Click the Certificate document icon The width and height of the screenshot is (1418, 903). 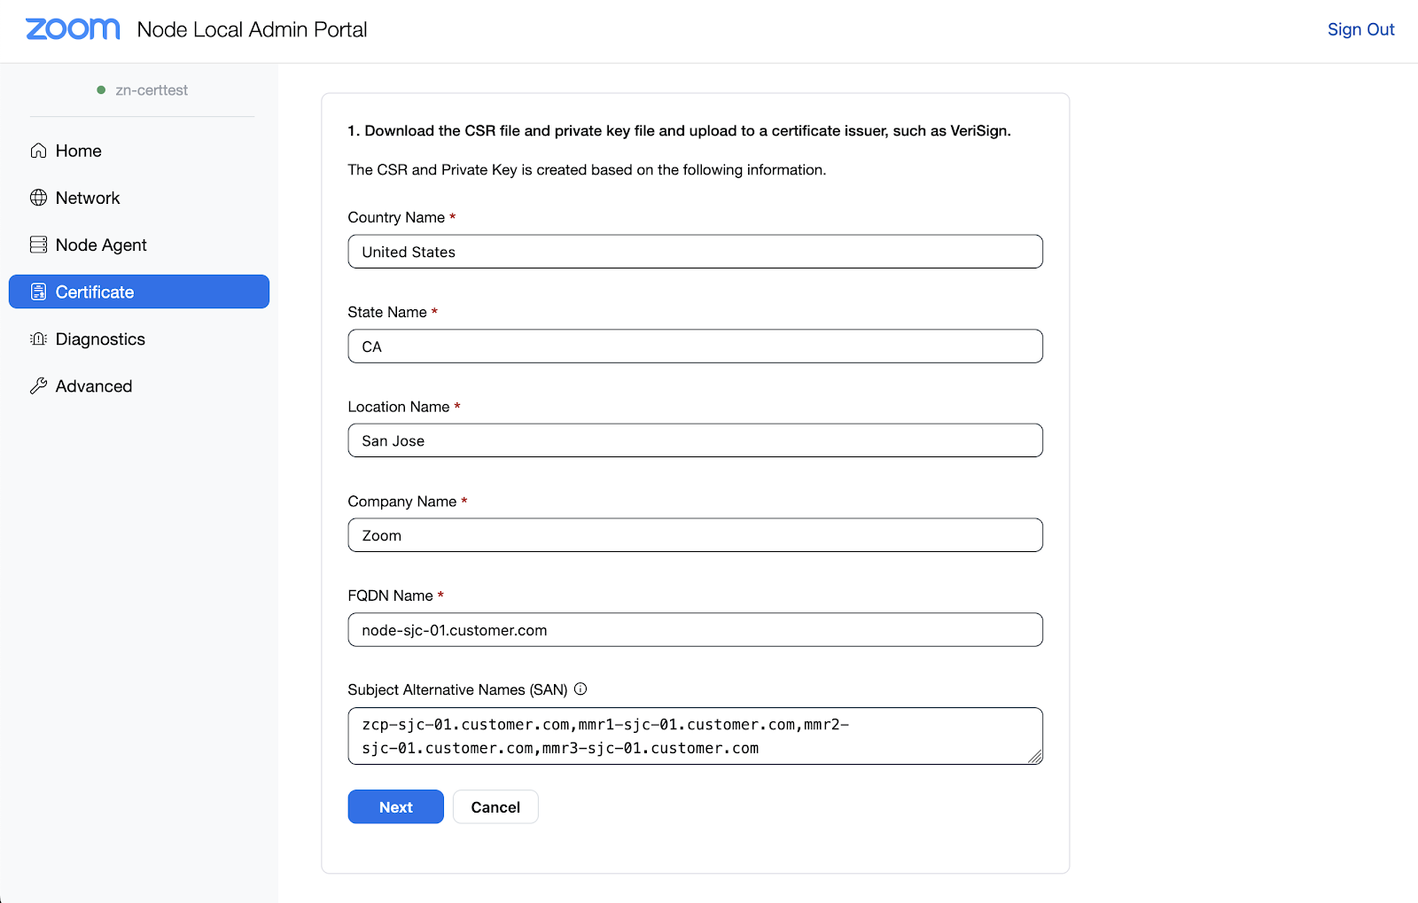(38, 292)
